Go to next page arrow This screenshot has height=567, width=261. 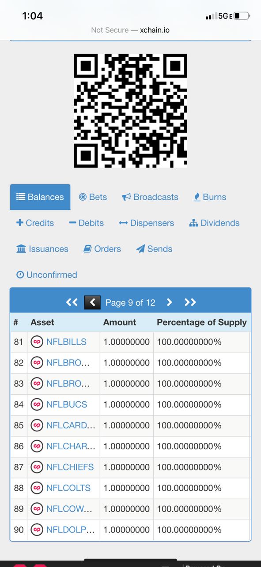coord(169,302)
